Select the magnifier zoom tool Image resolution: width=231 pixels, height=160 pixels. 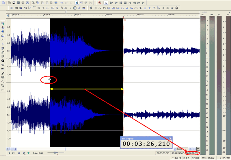tap(82, 3)
